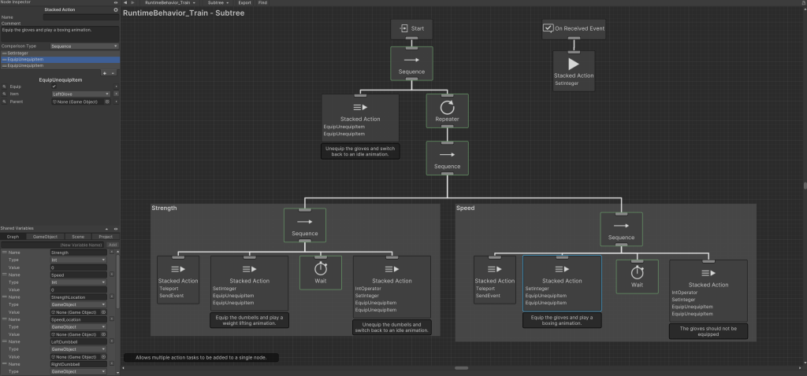
Task: Toggle the On Received Event checkbox icon
Action: (x=548, y=28)
